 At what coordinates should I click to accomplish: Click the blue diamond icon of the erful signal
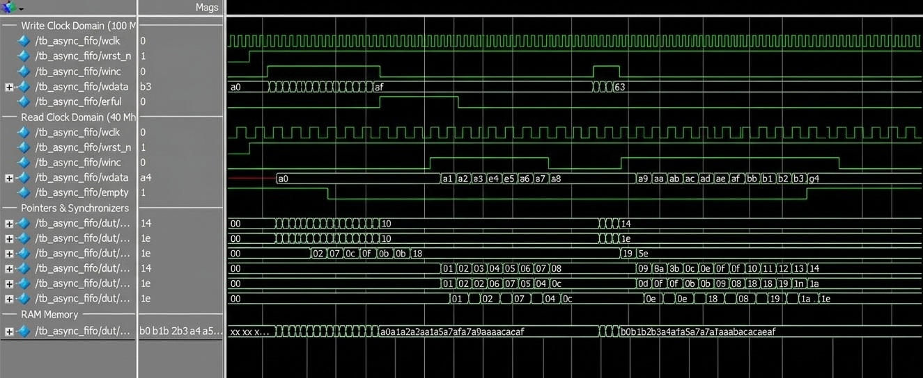(x=24, y=101)
